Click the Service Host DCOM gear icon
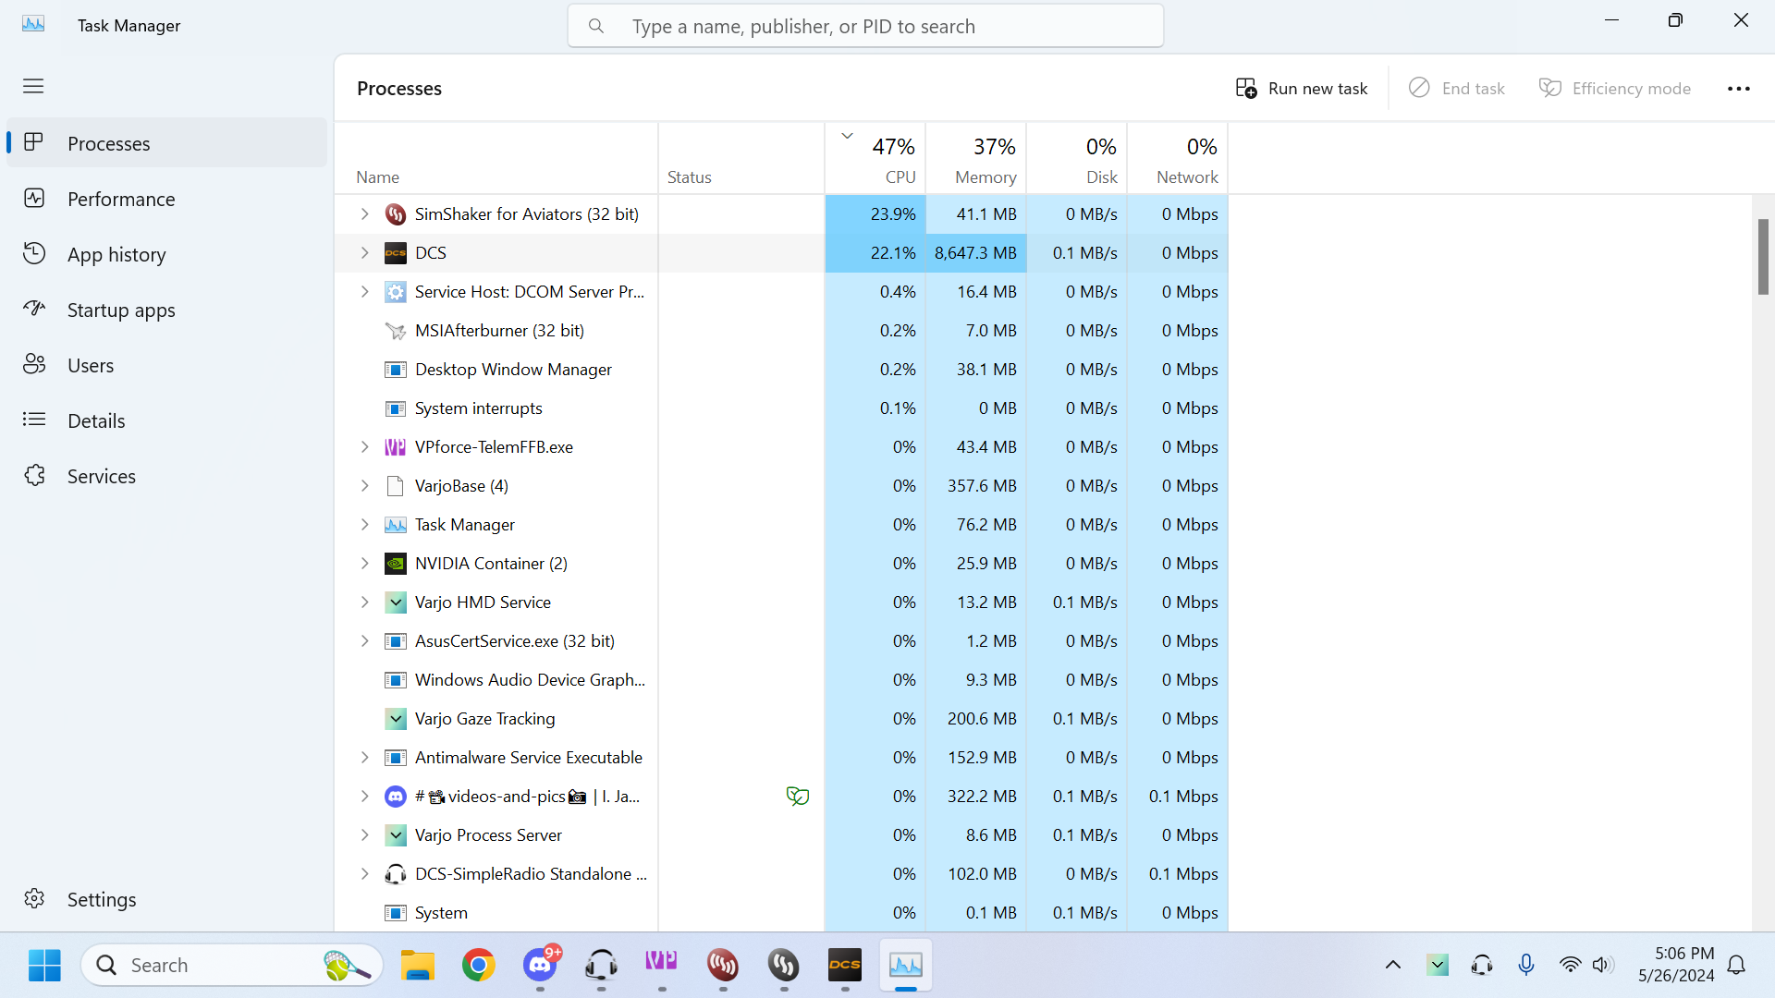The height and width of the screenshot is (998, 1775). point(396,292)
